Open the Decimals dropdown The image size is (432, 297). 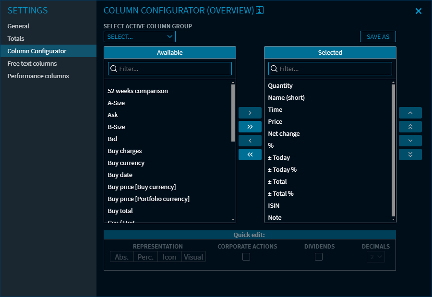(375, 257)
